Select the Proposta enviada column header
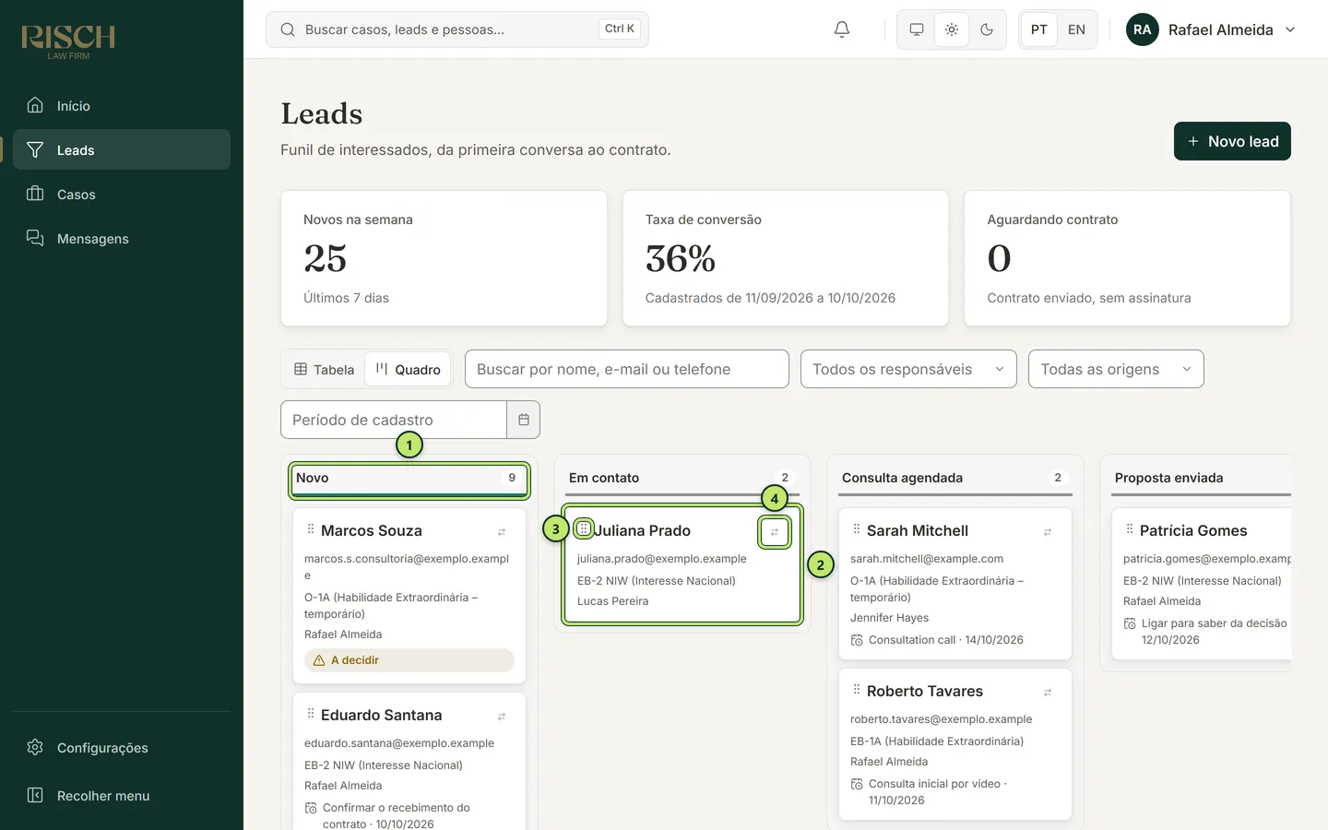The height and width of the screenshot is (830, 1328). point(1201,478)
